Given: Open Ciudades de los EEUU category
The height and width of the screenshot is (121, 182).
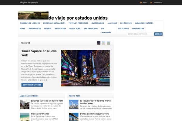Looking at the screenshot, I should [30, 23].
